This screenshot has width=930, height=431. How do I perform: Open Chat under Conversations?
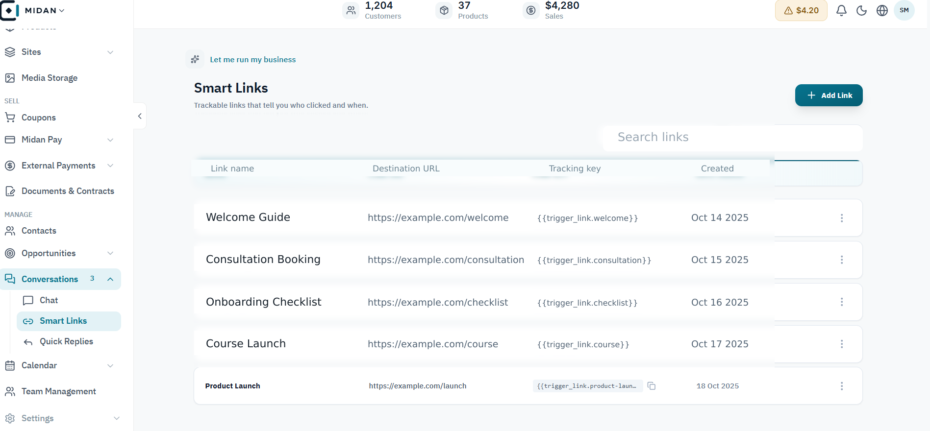49,300
